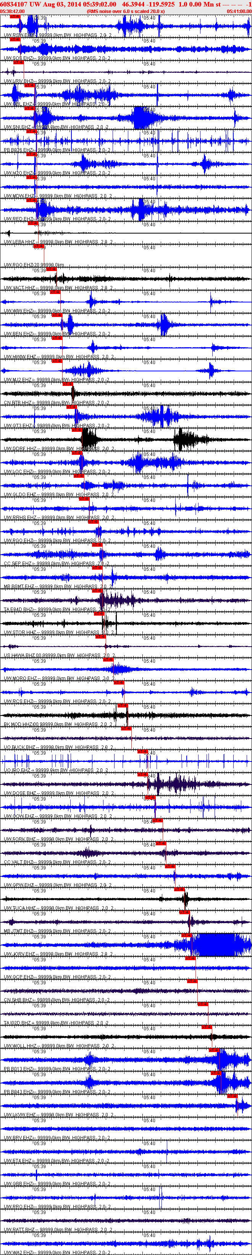Click the 05:38:42.00 start time label
Screen dimensions: 252x1255
[x=13, y=11]
